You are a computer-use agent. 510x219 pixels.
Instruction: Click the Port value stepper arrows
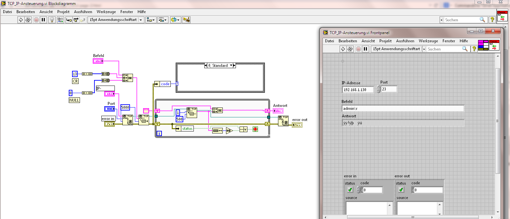(x=378, y=89)
